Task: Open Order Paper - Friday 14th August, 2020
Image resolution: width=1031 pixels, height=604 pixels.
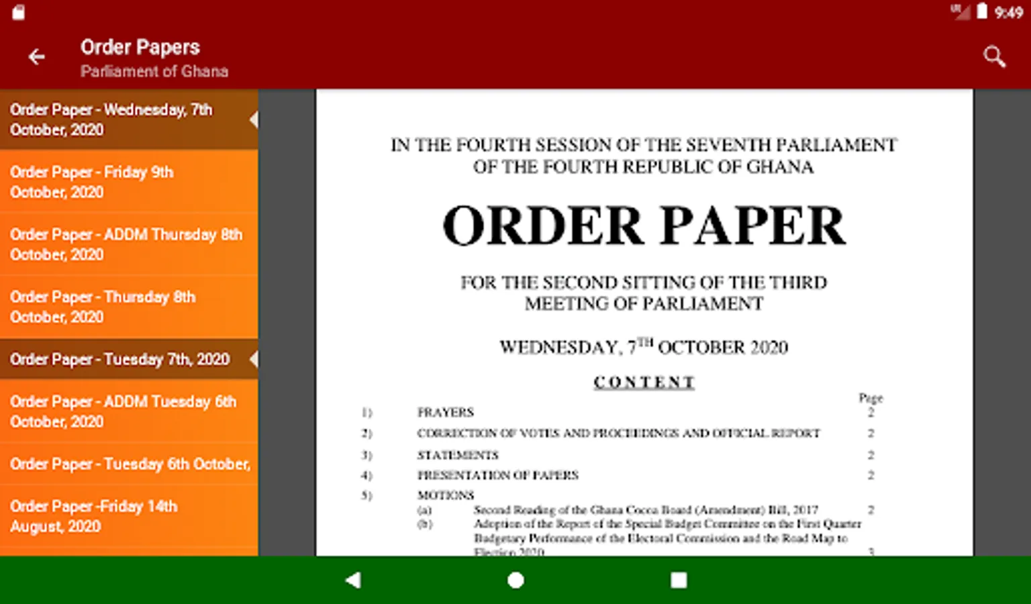Action: pyautogui.click(x=129, y=516)
